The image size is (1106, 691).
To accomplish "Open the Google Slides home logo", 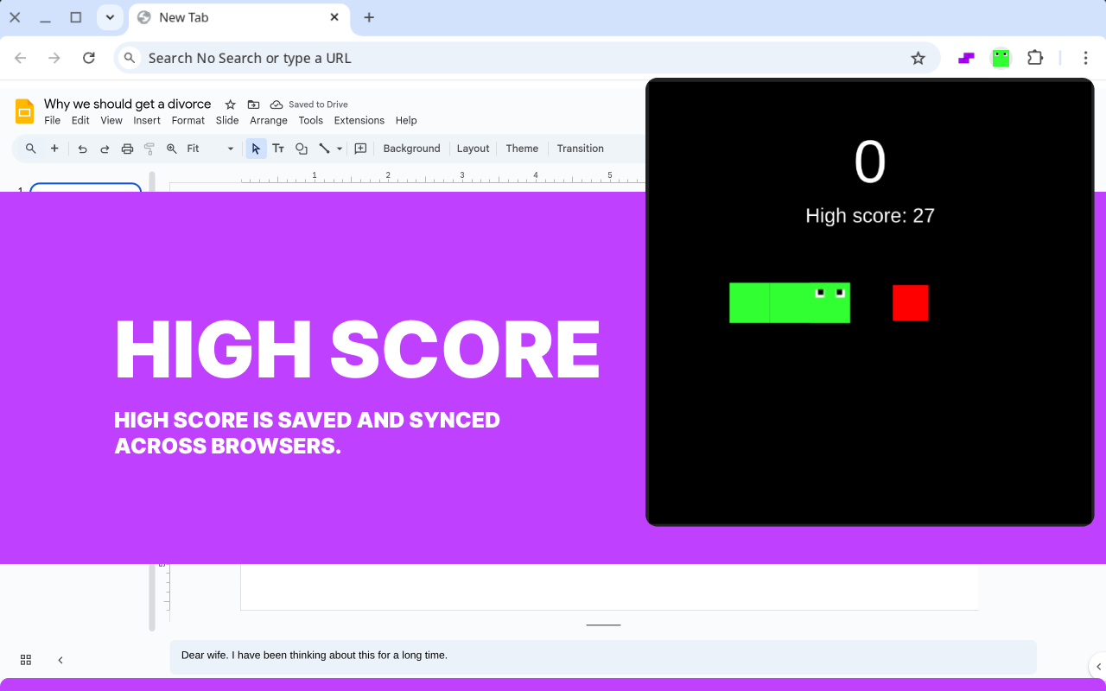I will point(24,111).
